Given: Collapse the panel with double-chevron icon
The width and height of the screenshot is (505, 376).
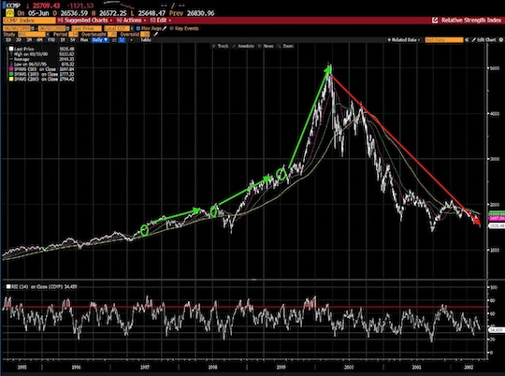Looking at the screenshot, I should [x=467, y=40].
